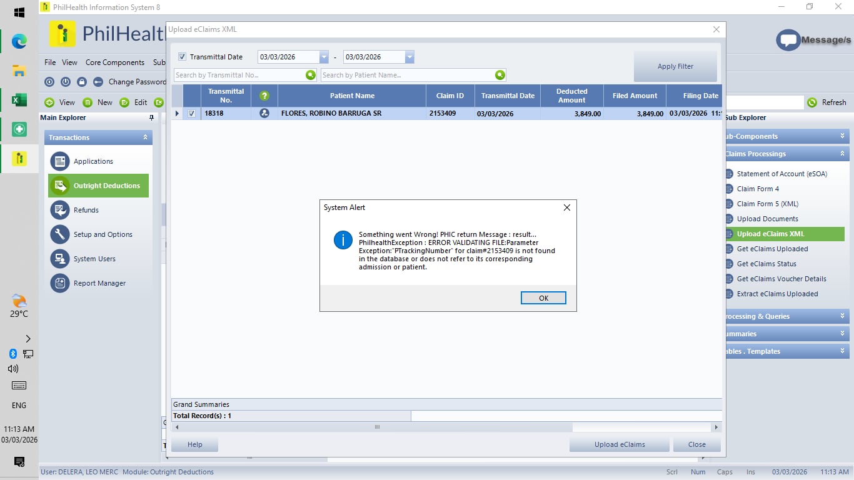This screenshot has width=854, height=480.
Task: Open File Explorer from the taskbar
Action: coord(19,71)
